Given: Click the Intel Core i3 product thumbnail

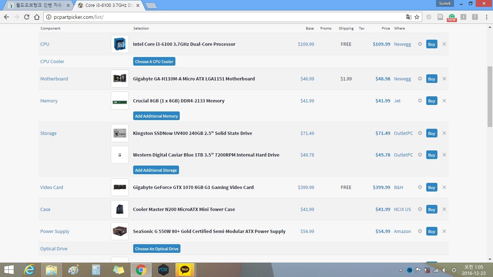Looking at the screenshot, I should point(120,44).
